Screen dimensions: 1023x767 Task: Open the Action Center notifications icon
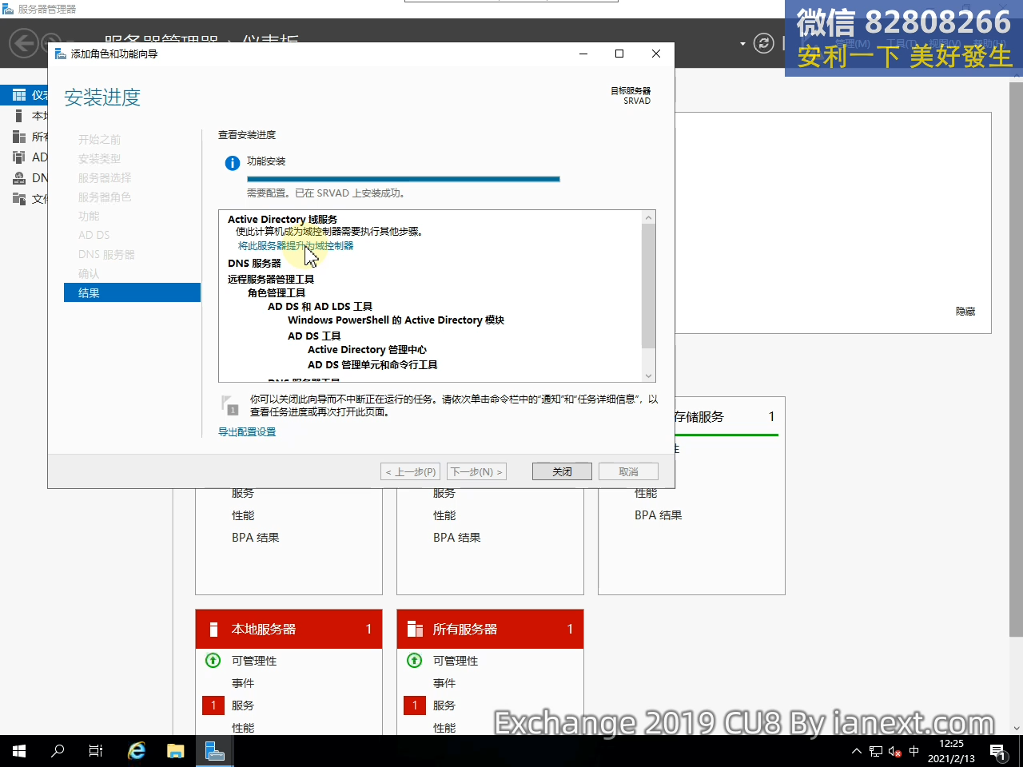point(998,751)
